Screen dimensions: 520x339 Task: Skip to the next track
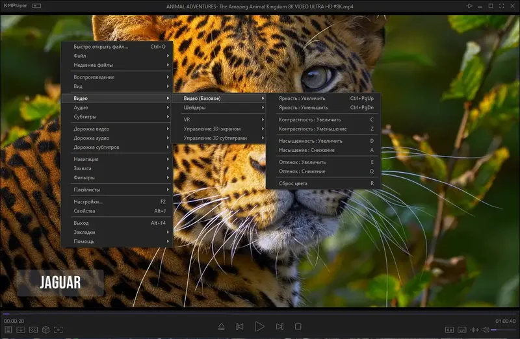pos(279,327)
